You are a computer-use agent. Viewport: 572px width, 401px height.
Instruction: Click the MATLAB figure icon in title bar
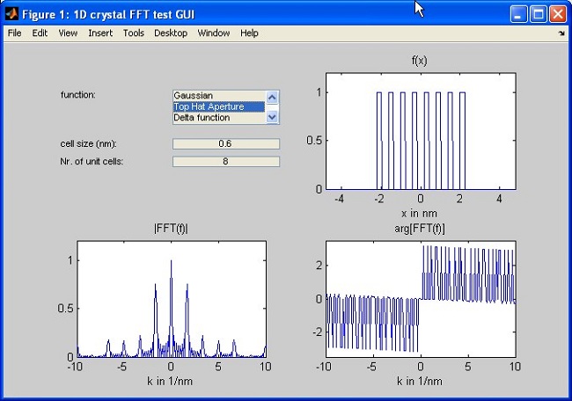(x=11, y=12)
